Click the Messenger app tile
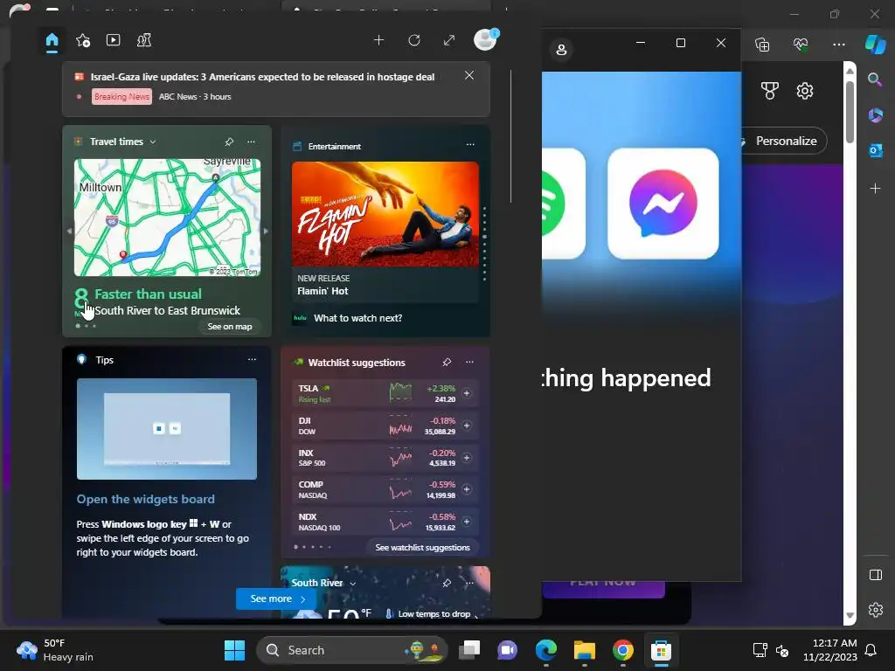The height and width of the screenshot is (671, 895). (663, 203)
